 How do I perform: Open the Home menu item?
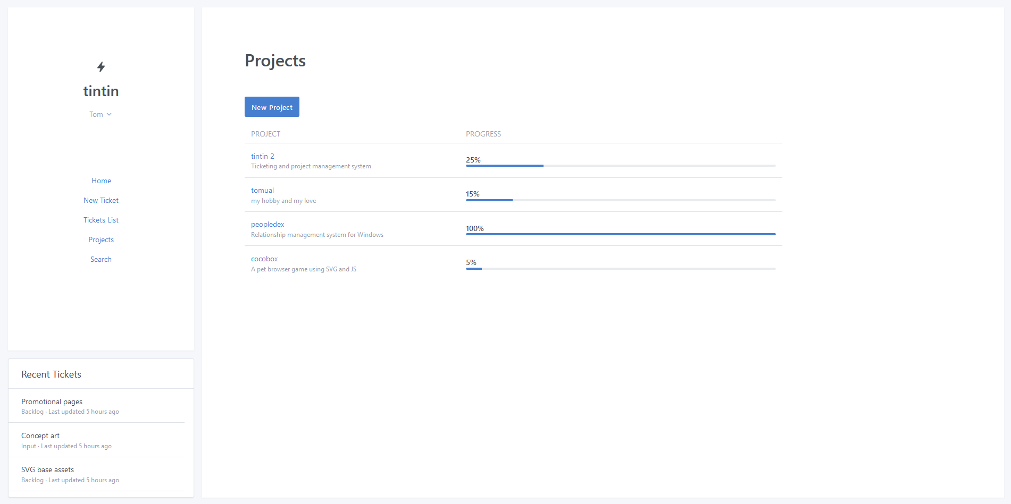click(101, 181)
